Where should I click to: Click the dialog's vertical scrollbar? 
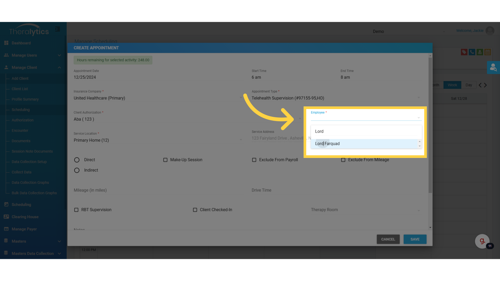[430, 125]
